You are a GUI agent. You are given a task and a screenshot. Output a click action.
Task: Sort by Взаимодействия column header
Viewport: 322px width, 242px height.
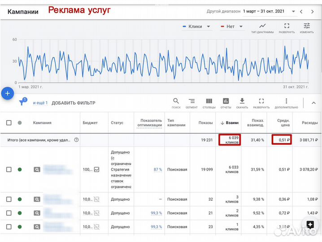tap(230, 123)
